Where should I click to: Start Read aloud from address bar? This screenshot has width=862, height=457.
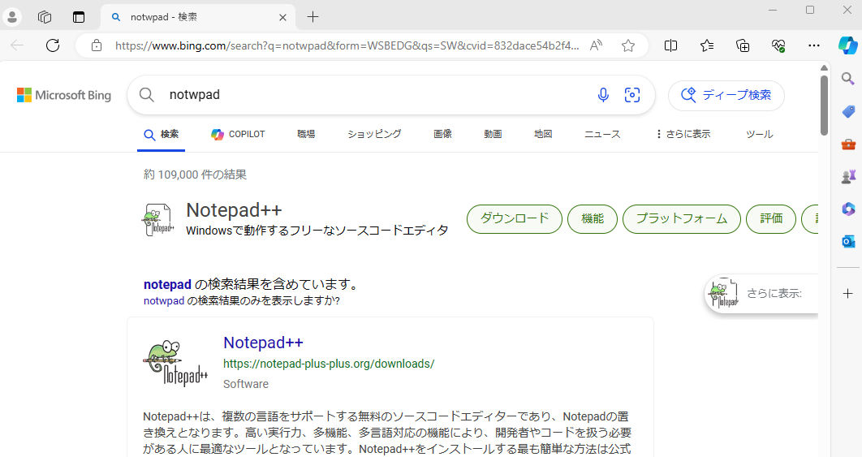pyautogui.click(x=596, y=45)
